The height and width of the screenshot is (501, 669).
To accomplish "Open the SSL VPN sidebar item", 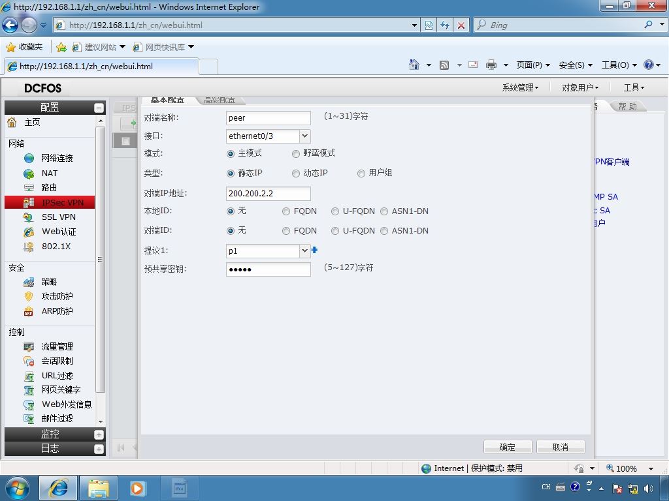I will pyautogui.click(x=58, y=217).
